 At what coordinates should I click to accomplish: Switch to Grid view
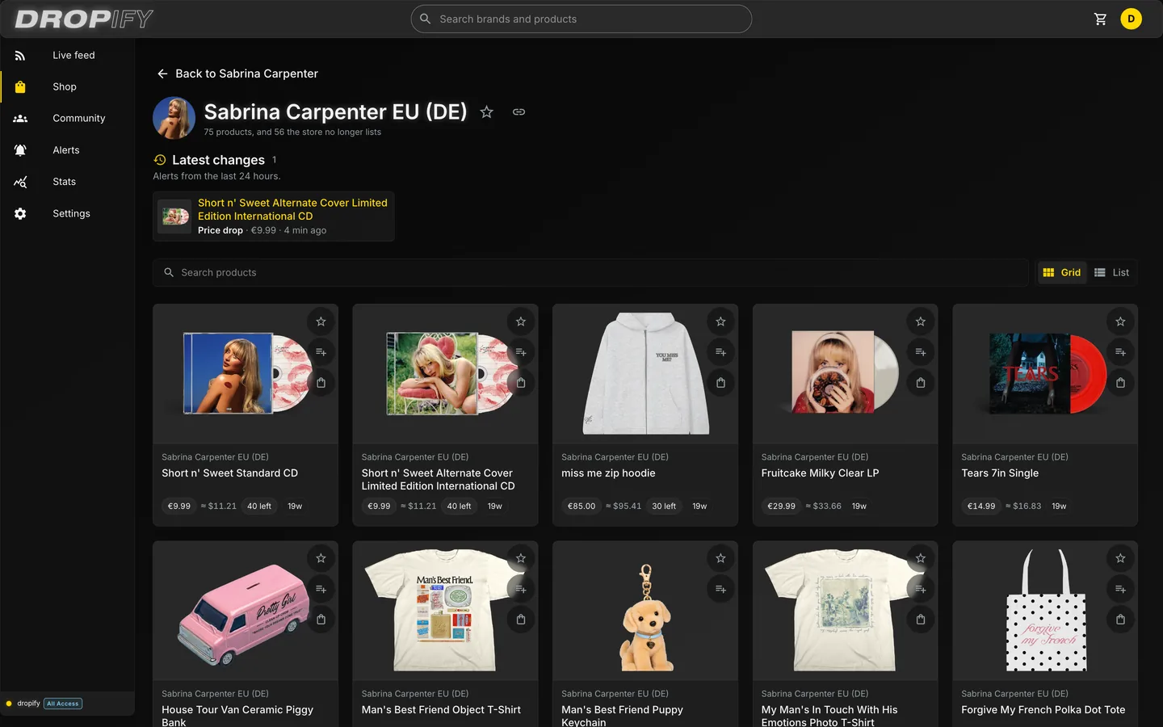click(x=1061, y=272)
